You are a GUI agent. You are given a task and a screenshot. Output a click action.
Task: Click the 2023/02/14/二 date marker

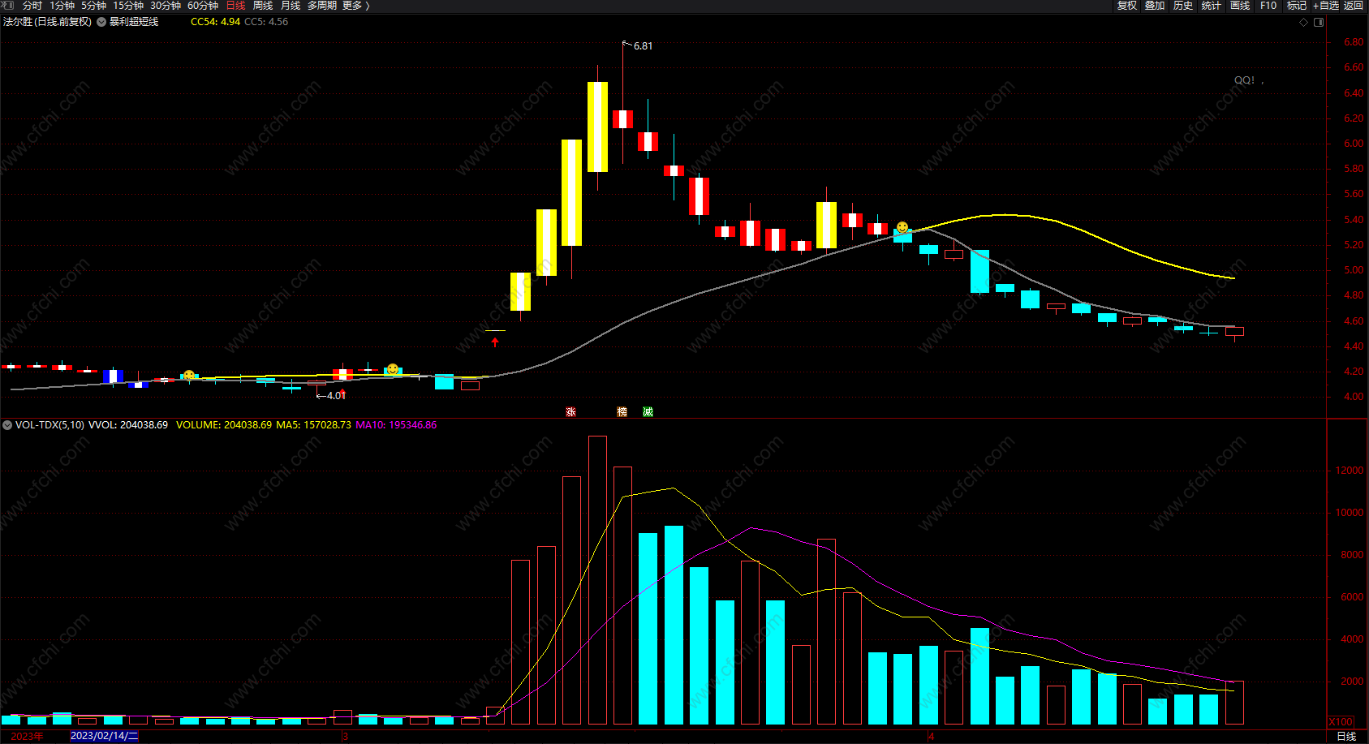click(x=104, y=736)
